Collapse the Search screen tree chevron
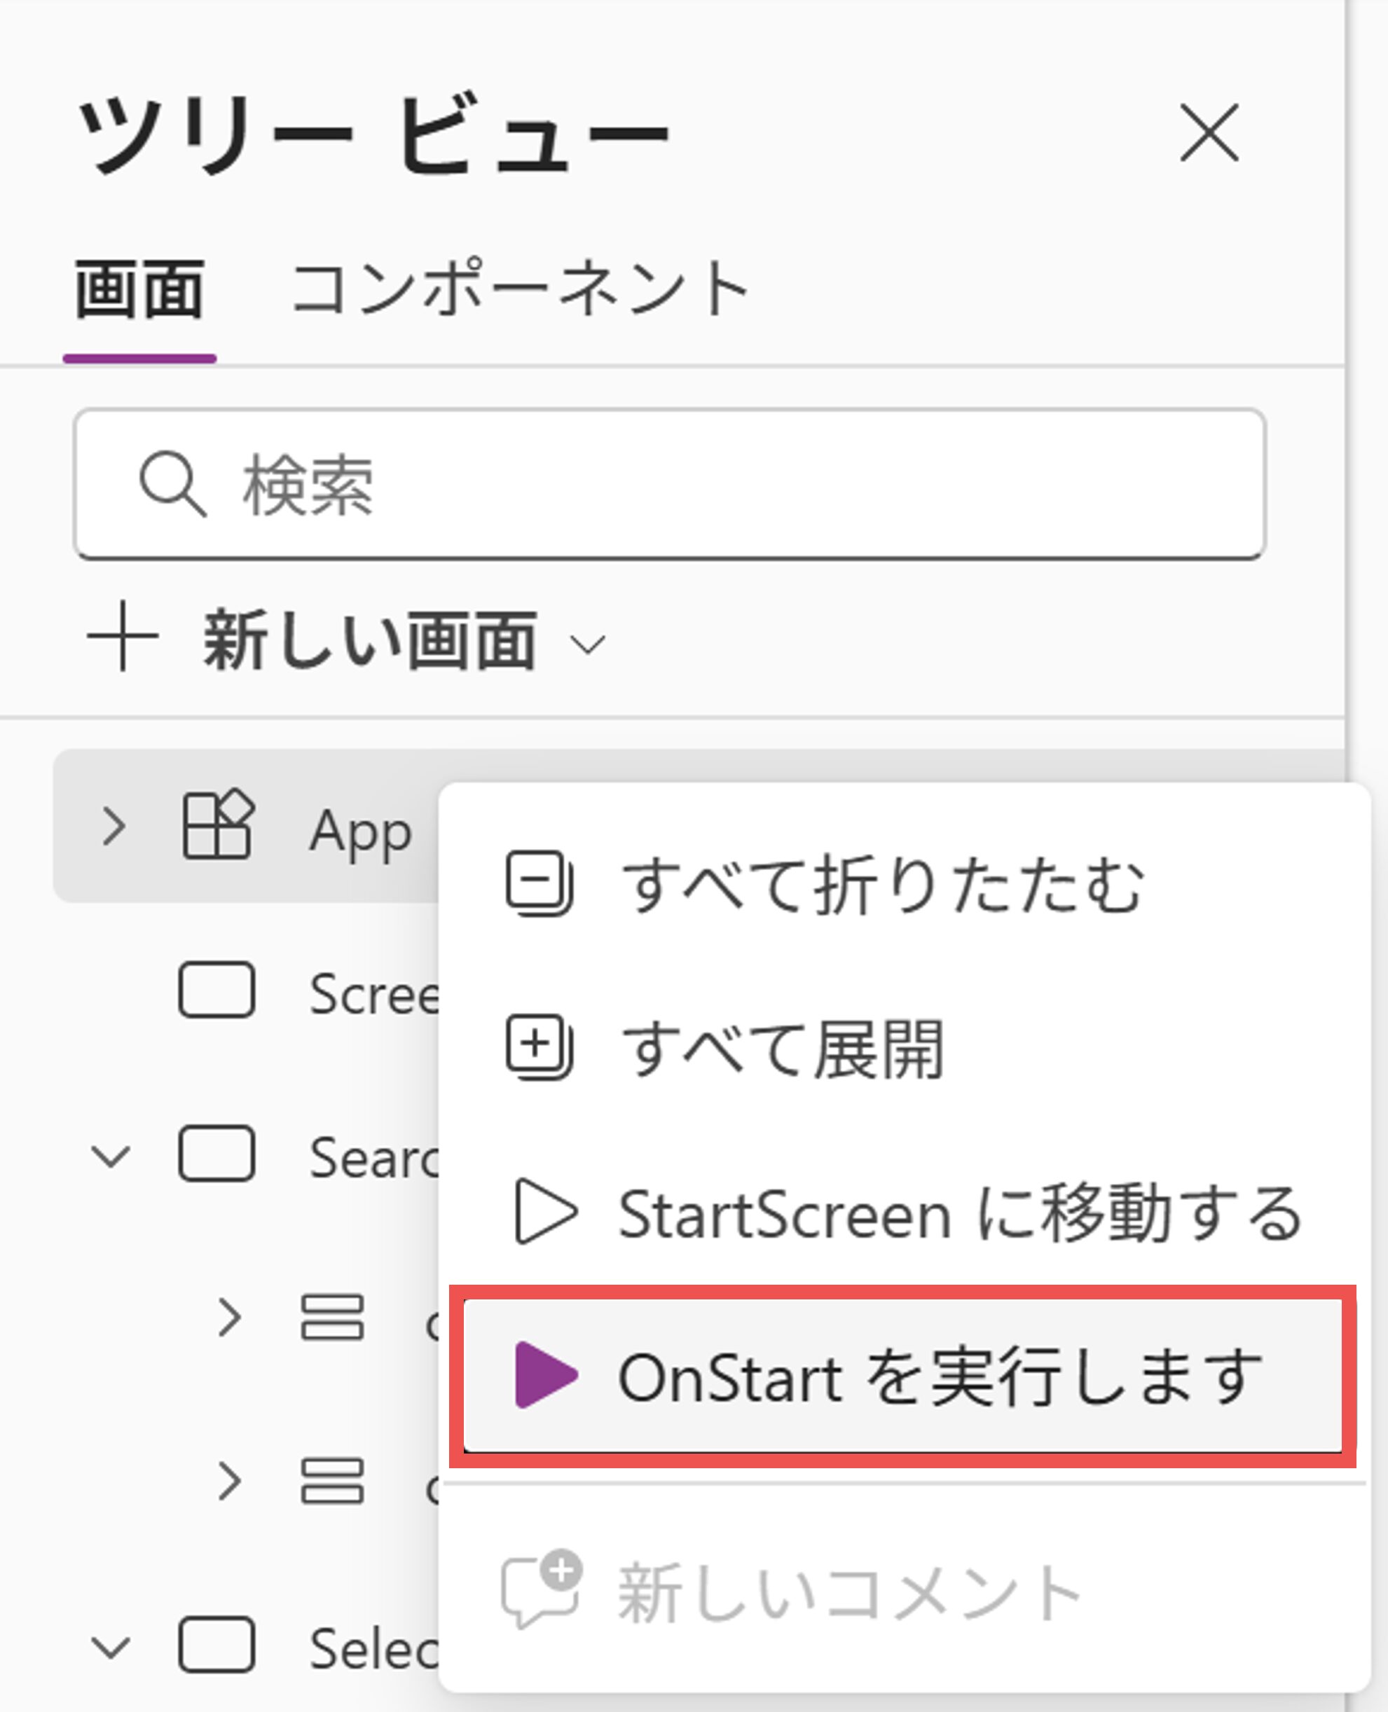This screenshot has width=1388, height=1712. 110,1156
